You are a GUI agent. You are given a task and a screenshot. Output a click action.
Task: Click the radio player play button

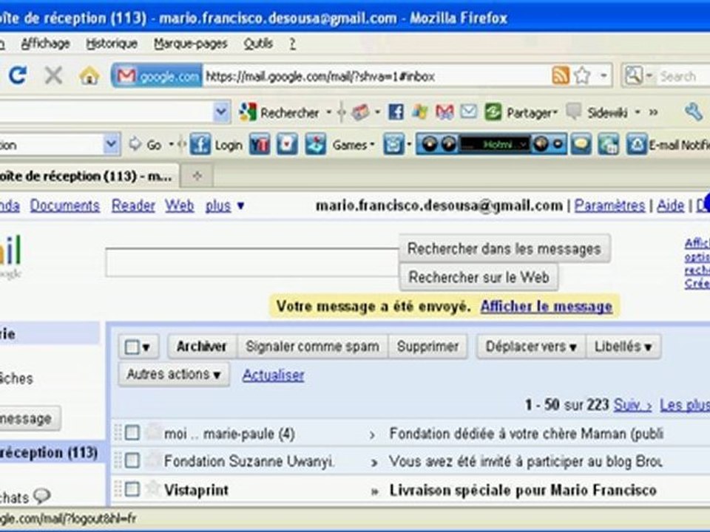[x=448, y=144]
